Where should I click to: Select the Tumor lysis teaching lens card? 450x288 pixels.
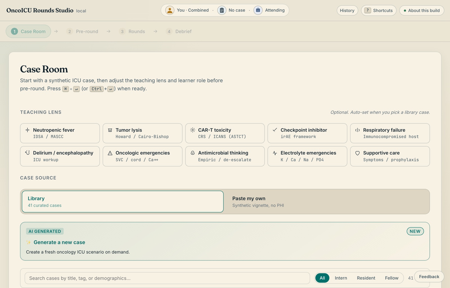pos(142,133)
